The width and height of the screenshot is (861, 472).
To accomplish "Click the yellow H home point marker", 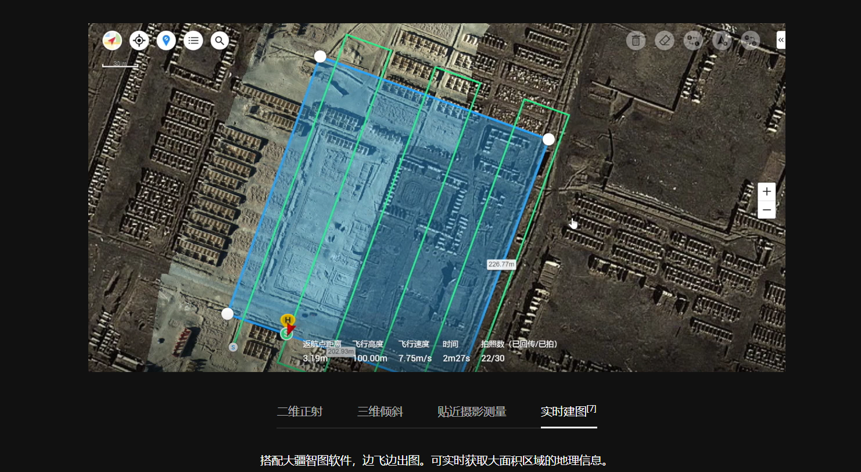I will click(x=288, y=320).
